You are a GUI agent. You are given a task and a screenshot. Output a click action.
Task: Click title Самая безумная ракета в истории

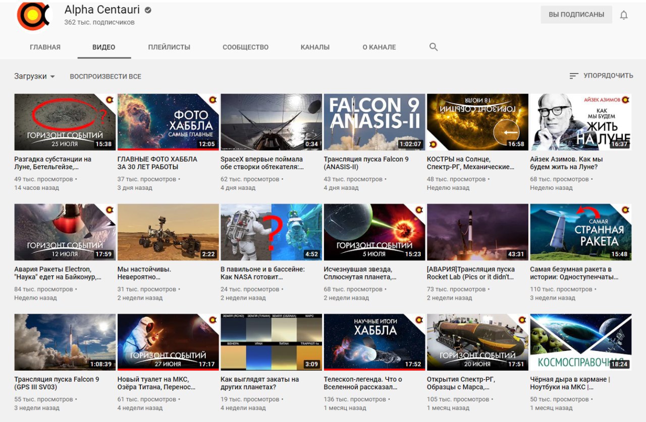click(574, 273)
